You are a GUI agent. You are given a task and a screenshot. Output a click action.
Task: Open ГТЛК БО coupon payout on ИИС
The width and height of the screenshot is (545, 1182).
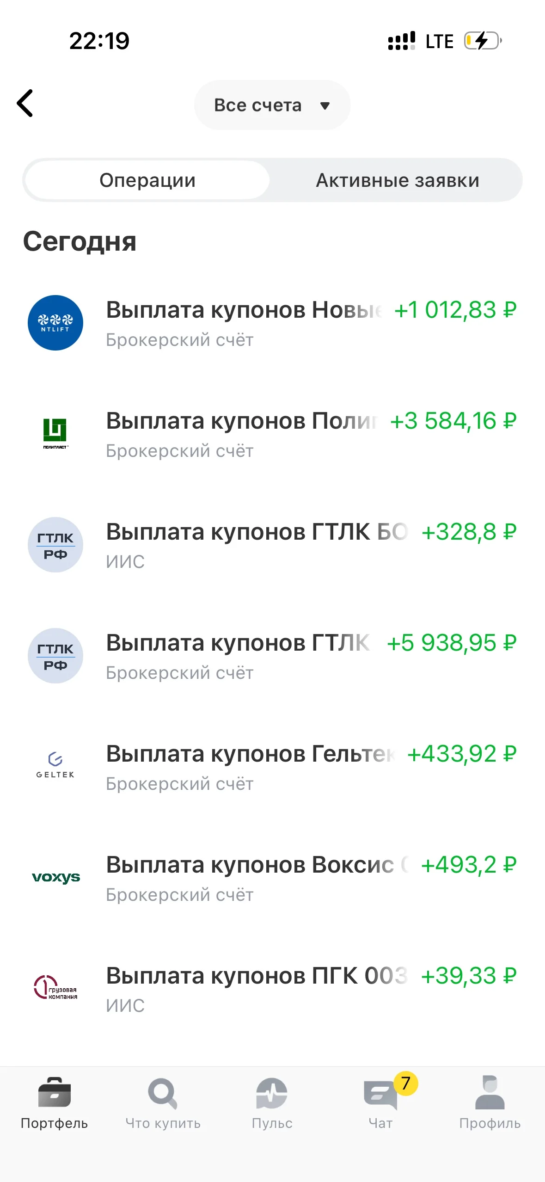tap(272, 545)
